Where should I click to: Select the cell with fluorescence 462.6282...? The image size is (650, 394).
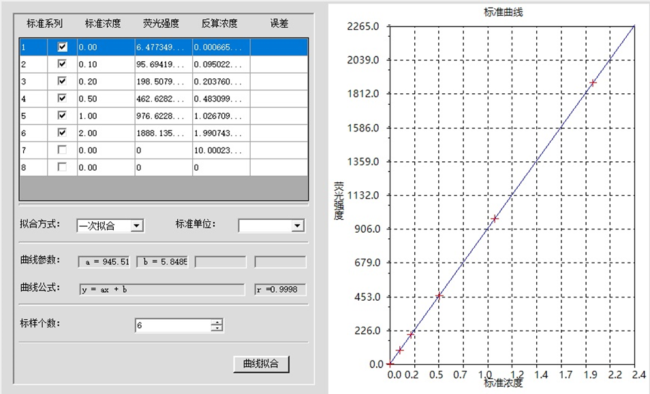(x=164, y=99)
